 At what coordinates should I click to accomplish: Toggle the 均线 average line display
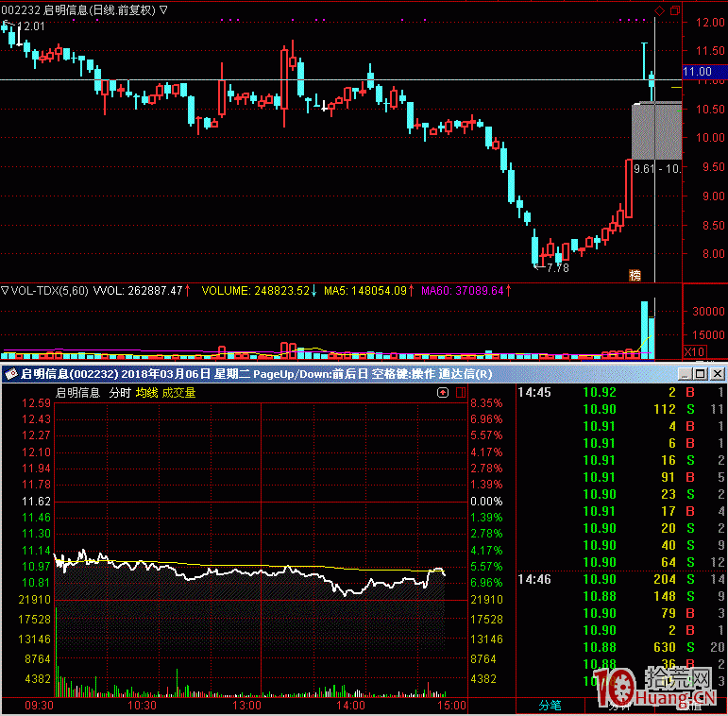(146, 392)
